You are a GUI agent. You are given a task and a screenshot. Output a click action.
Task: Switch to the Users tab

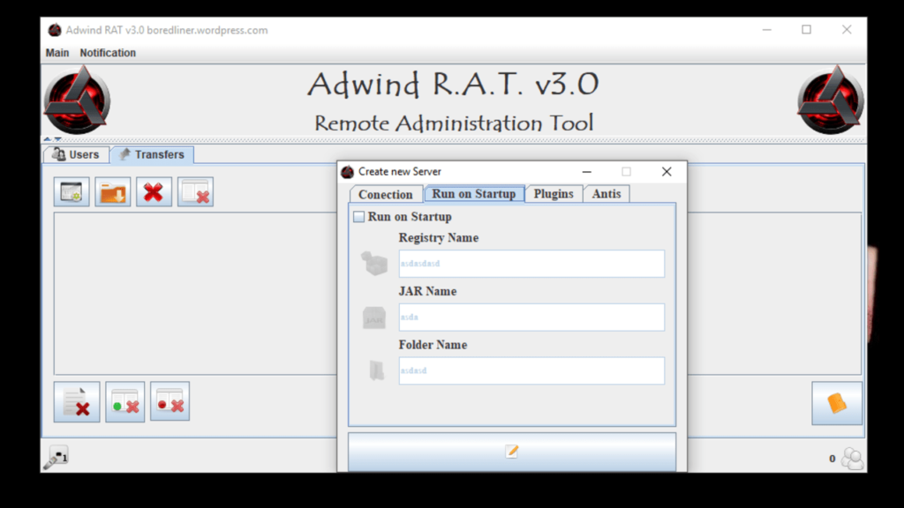[x=76, y=154]
